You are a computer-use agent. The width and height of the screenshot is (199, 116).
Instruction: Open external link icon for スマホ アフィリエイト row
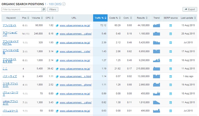click(57, 85)
